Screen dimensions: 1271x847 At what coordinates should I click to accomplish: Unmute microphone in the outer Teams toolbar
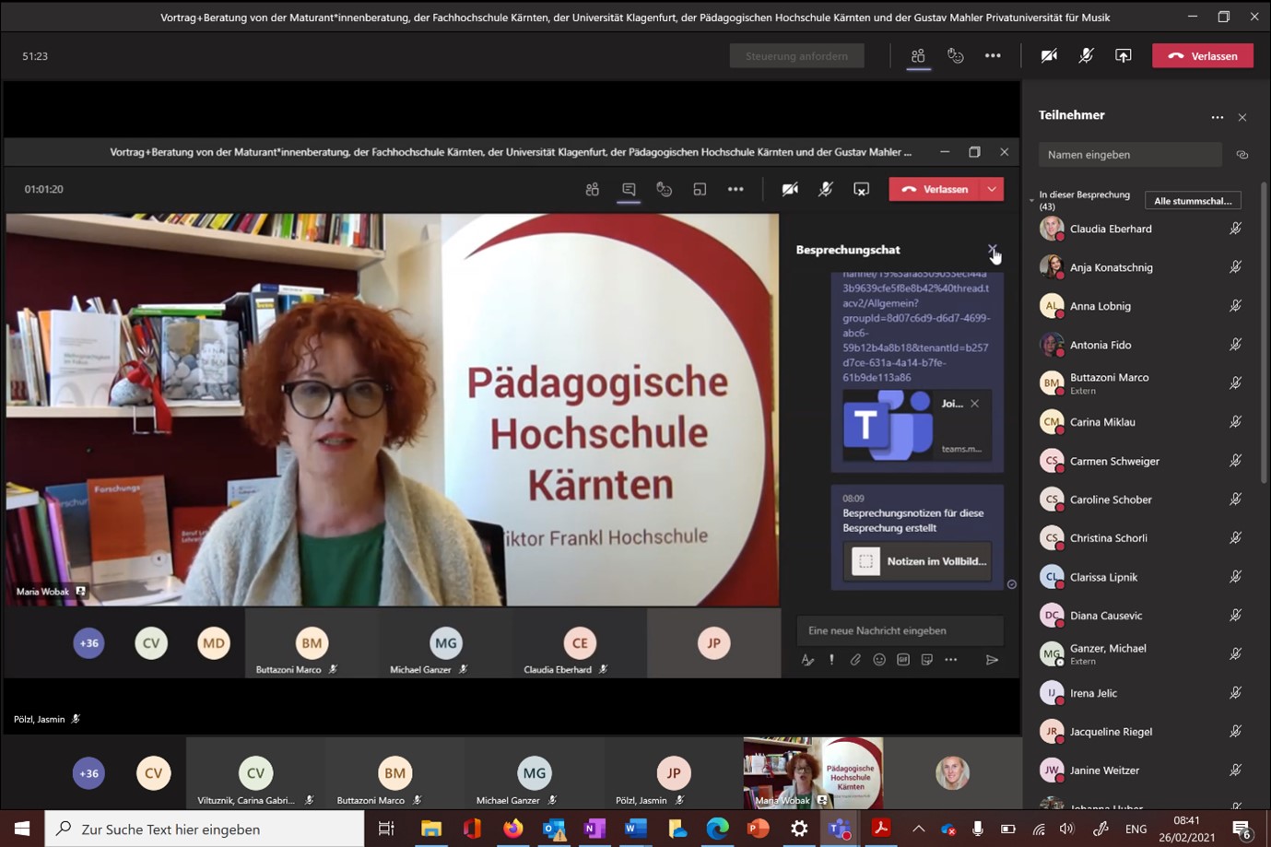coord(1086,56)
